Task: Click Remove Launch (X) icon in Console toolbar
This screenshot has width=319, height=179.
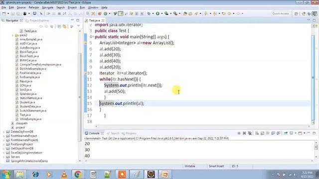Action: tap(244, 133)
